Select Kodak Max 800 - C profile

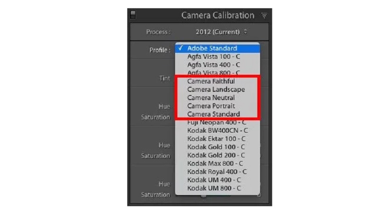click(215, 163)
